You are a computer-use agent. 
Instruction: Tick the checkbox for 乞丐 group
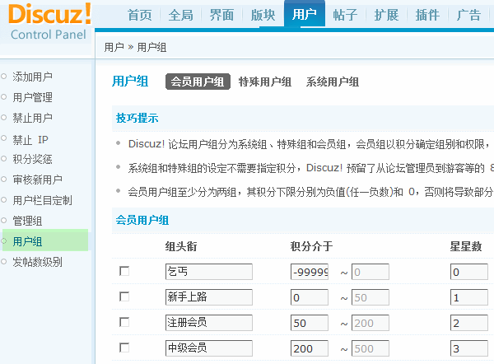pos(124,272)
